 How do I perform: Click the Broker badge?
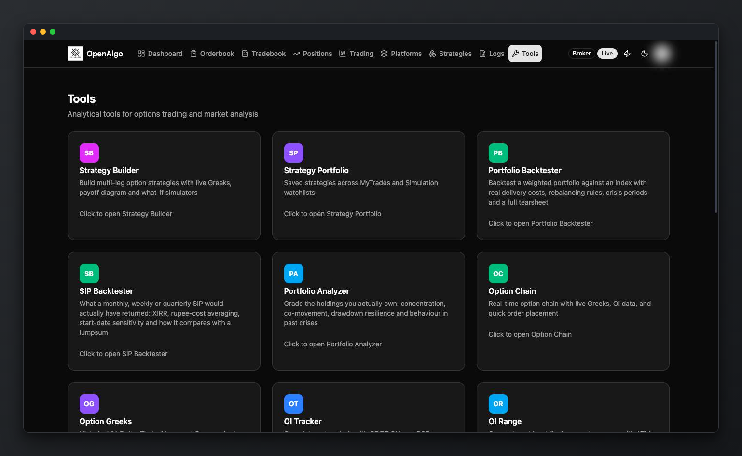(582, 54)
